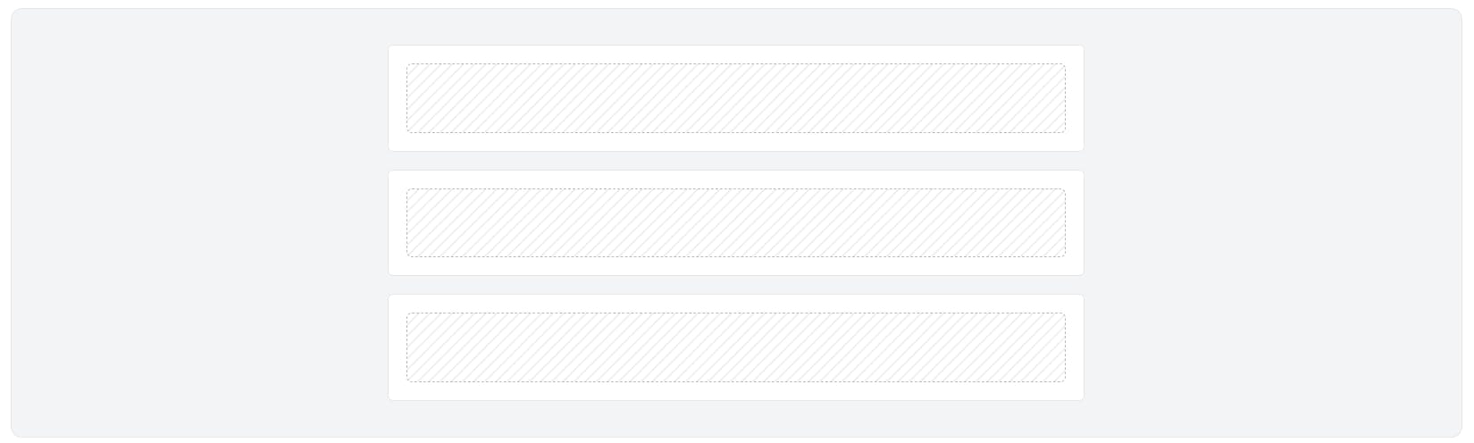Click the third hatched placeholder area
The height and width of the screenshot is (443, 1474).
[x=735, y=347]
